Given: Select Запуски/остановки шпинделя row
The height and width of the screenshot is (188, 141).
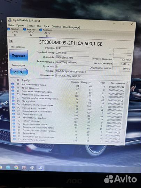Looking at the screenshot, I should click(x=68, y=92).
